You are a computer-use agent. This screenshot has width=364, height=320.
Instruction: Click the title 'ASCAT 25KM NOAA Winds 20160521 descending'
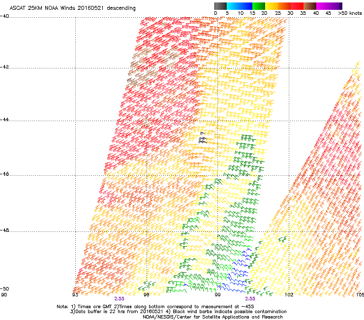coord(72,8)
